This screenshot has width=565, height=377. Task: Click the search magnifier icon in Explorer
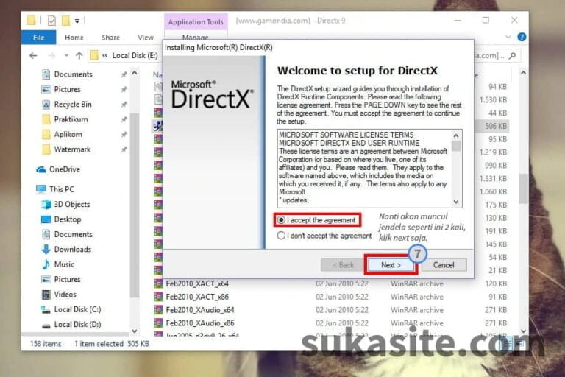click(513, 55)
